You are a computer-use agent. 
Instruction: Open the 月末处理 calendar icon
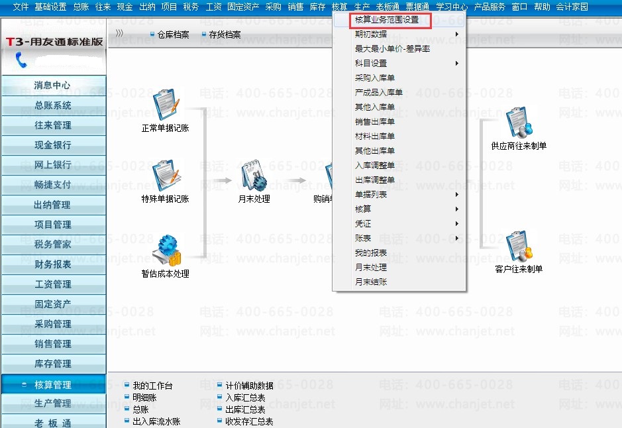point(254,176)
